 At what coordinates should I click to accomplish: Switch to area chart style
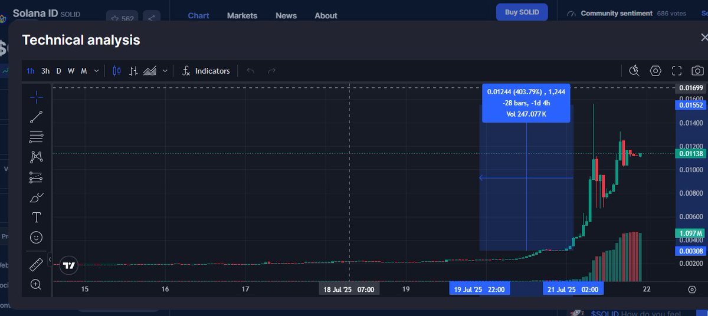pyautogui.click(x=150, y=71)
